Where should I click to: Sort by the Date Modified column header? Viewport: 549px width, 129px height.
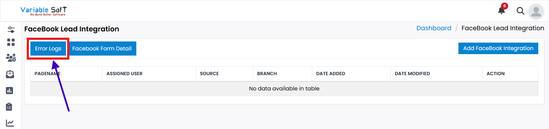click(412, 74)
